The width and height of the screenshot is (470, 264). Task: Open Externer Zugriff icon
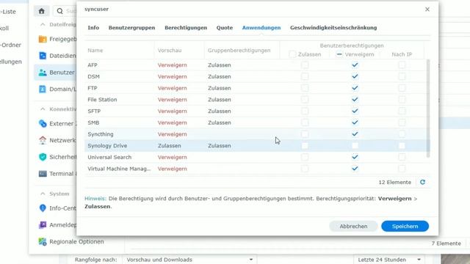pyautogui.click(x=43, y=124)
